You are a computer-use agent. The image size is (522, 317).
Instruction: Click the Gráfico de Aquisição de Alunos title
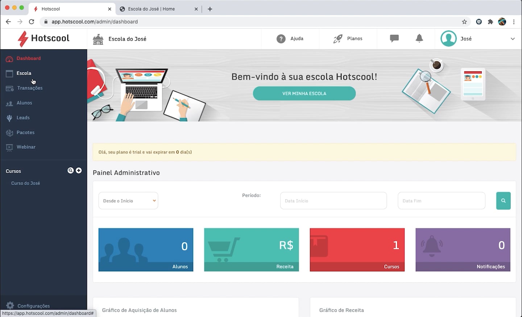(x=140, y=310)
